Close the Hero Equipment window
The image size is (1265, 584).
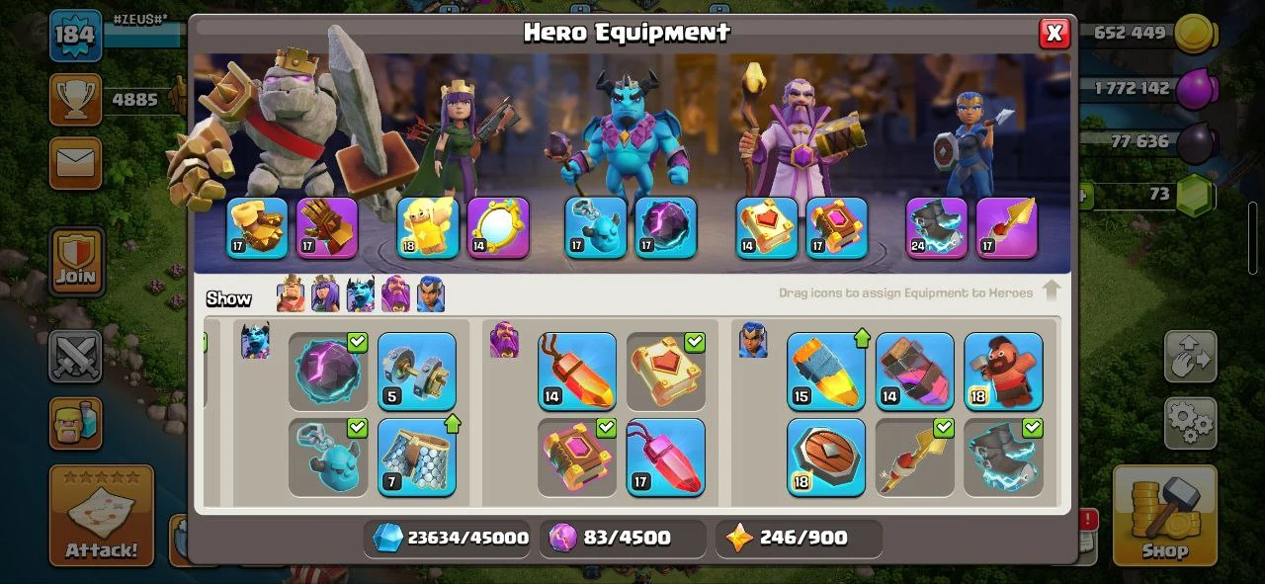coord(1054,34)
